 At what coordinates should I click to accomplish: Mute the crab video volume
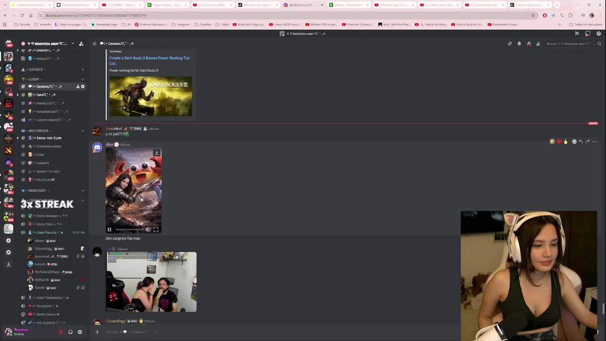pyautogui.click(x=148, y=230)
